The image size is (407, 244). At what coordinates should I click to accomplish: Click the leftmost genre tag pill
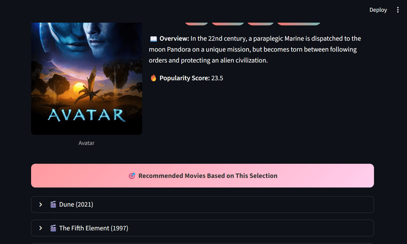pos(196,24)
